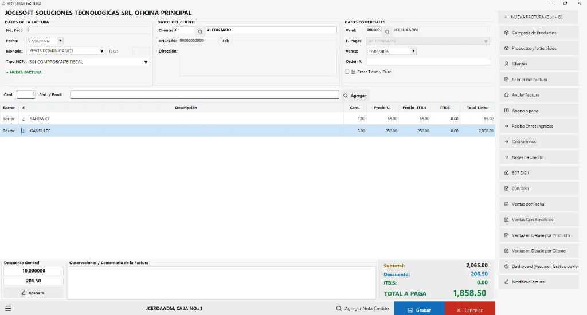The height and width of the screenshot is (315, 587).
Task: Click the discount amount field 206.50
Action: 33,281
